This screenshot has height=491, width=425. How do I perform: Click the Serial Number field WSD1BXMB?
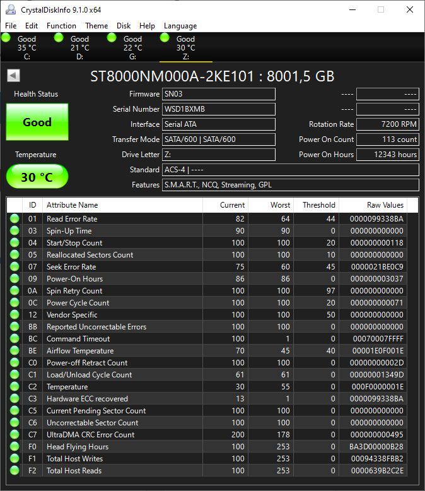[x=218, y=109]
